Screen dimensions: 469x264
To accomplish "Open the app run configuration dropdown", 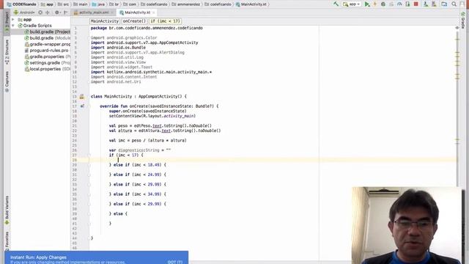I will (352, 4).
